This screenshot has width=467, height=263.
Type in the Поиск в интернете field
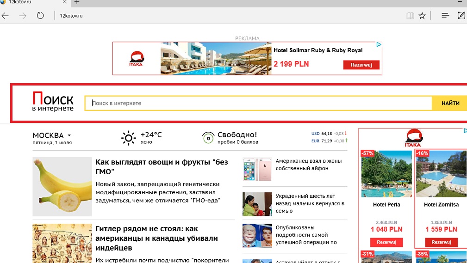258,103
